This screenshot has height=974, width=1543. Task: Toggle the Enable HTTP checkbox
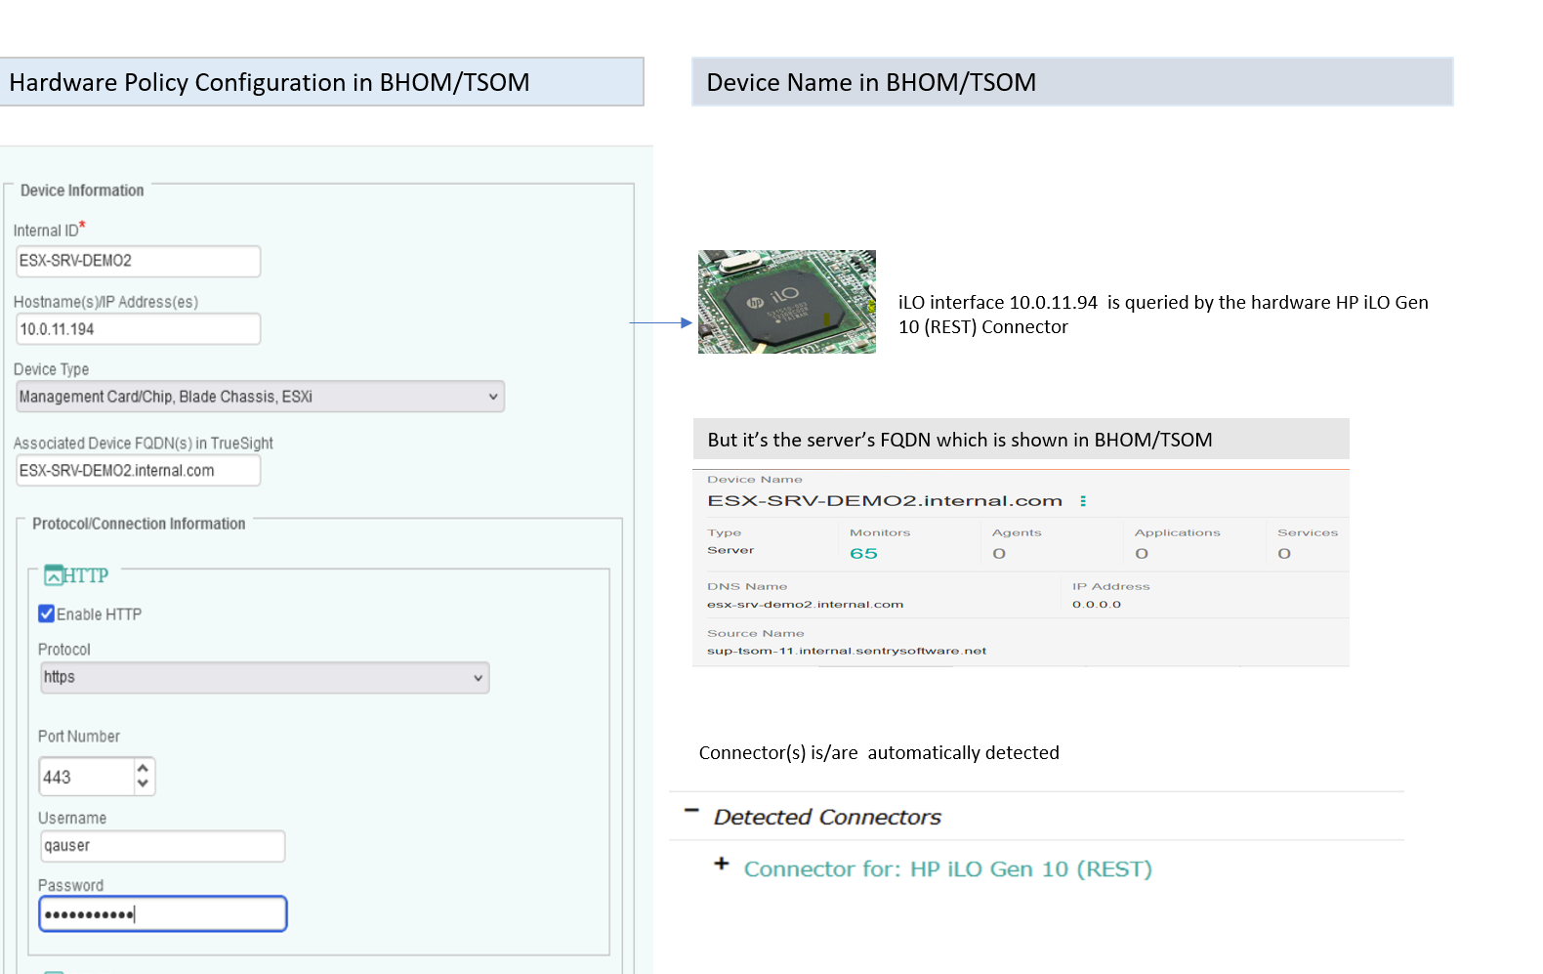coord(46,614)
